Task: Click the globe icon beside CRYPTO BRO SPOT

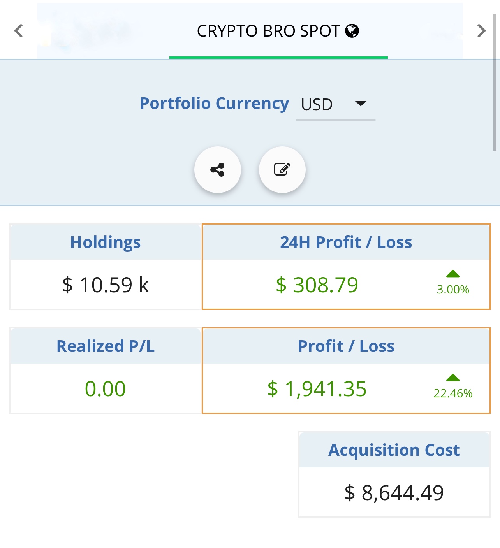Action: click(352, 31)
